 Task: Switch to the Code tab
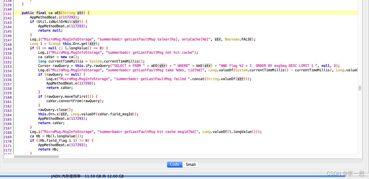coord(174,164)
